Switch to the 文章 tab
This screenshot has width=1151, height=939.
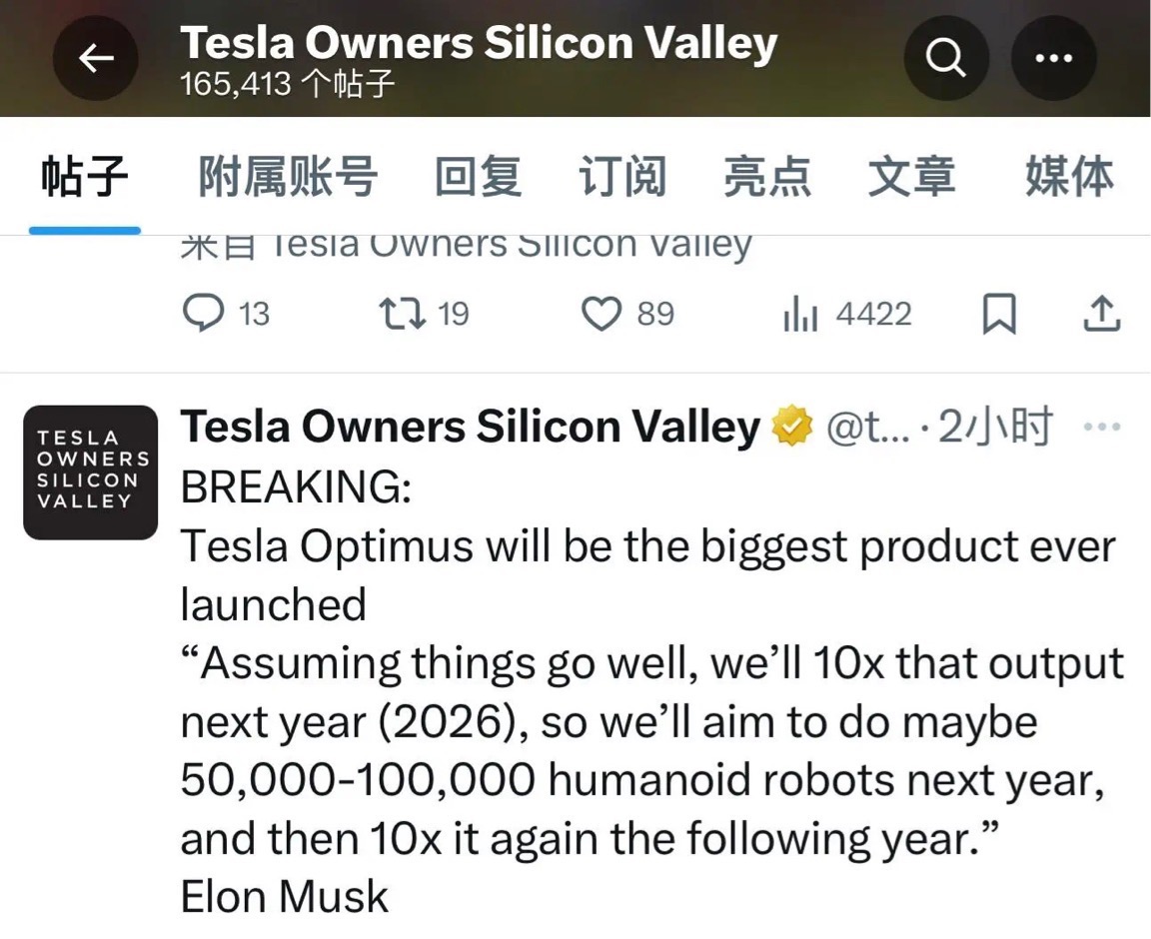pyautogui.click(x=911, y=177)
